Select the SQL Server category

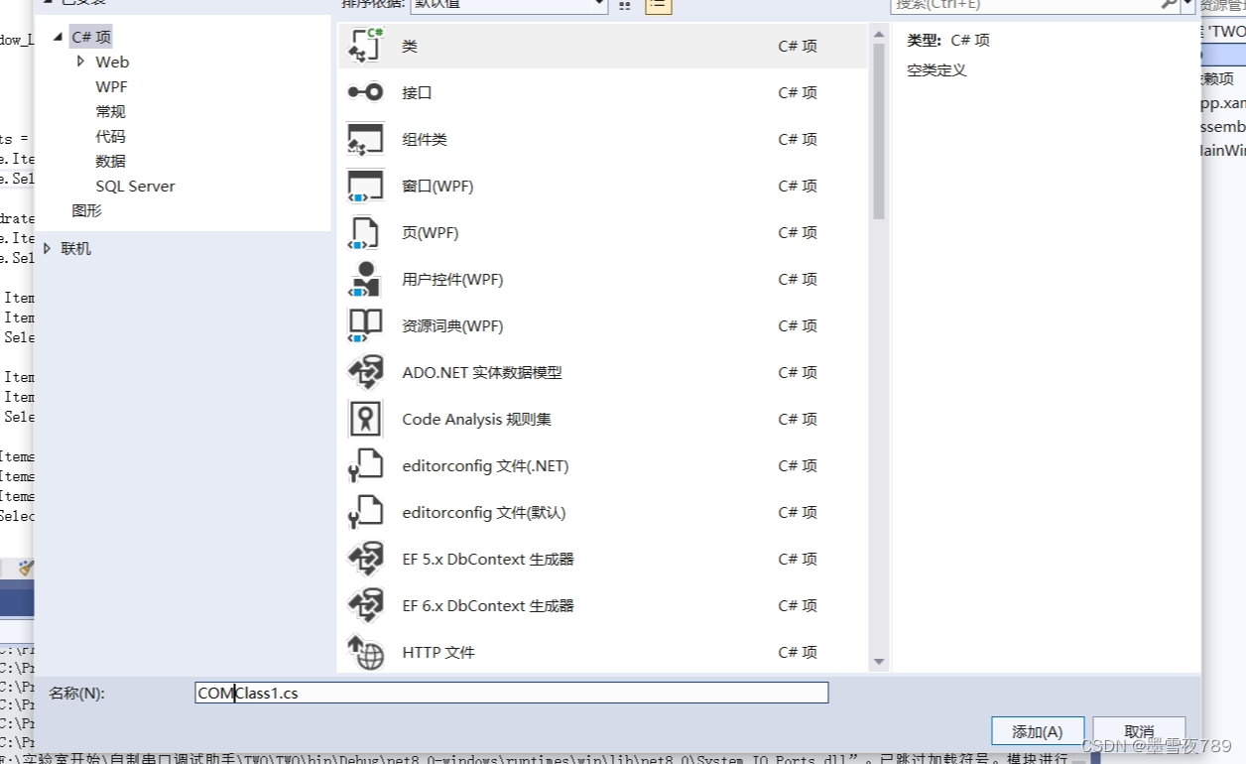(135, 186)
